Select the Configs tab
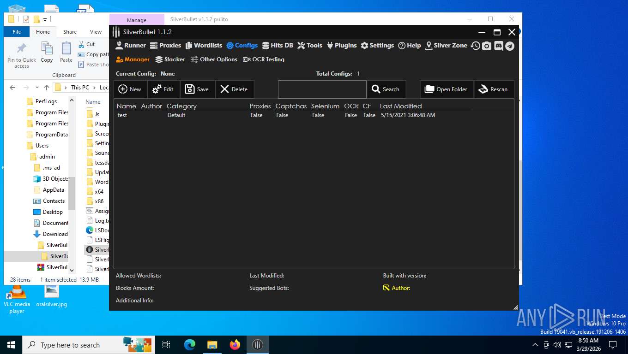 click(242, 45)
